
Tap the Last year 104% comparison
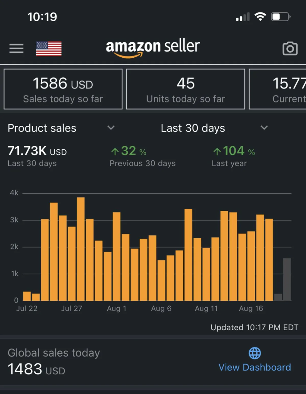pos(234,156)
